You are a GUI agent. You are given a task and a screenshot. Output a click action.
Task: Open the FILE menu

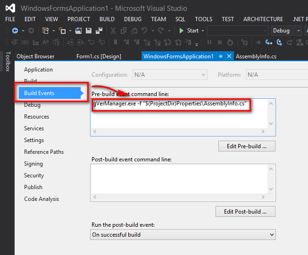pos(10,19)
